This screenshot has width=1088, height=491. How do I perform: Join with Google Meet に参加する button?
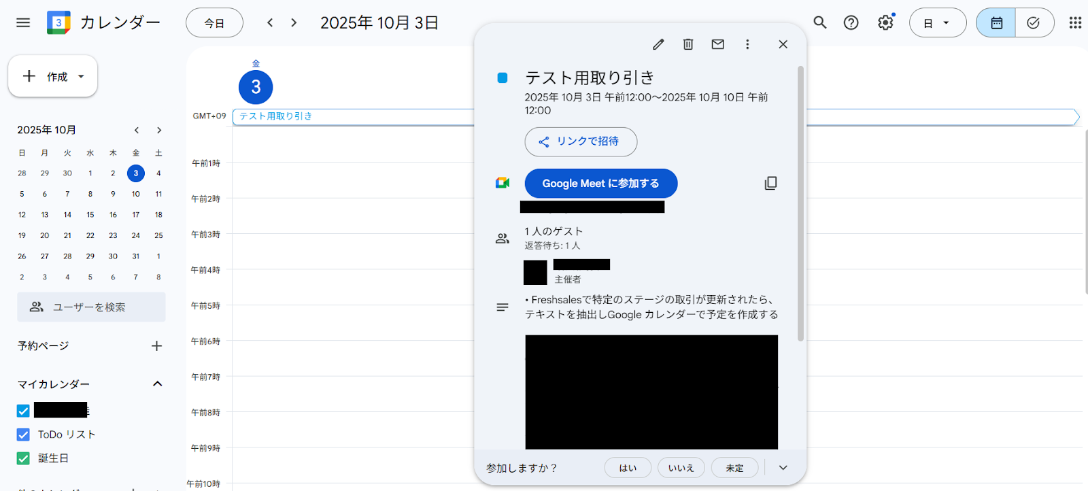(x=601, y=183)
